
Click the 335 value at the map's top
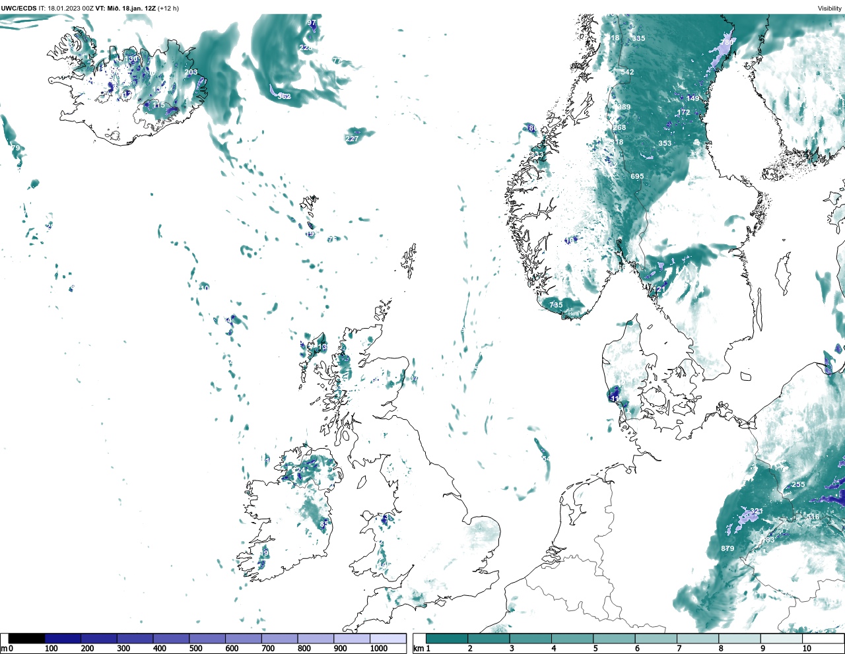(638, 38)
